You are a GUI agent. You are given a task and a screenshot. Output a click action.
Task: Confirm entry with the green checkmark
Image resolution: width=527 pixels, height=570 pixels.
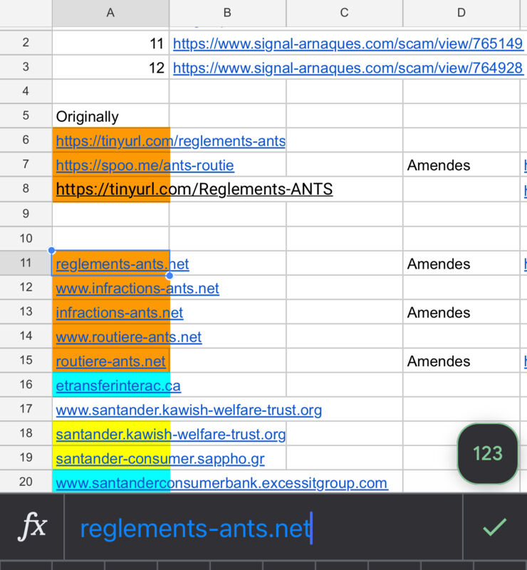[494, 527]
